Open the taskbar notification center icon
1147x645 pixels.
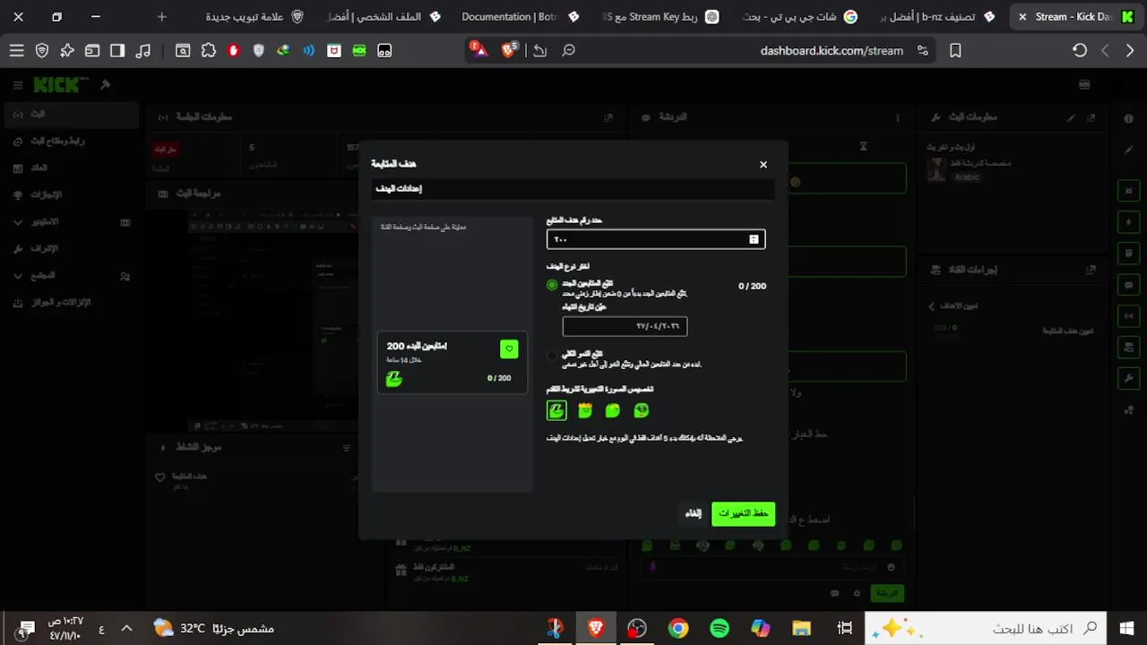pyautogui.click(x=23, y=629)
